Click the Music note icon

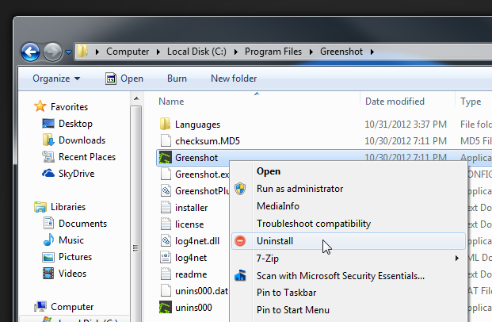48,240
